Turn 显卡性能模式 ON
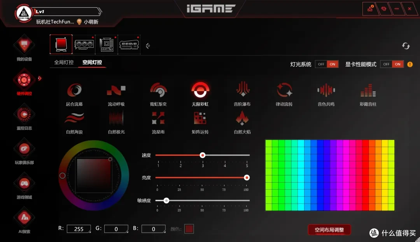The height and width of the screenshot is (242, 420). coord(398,64)
